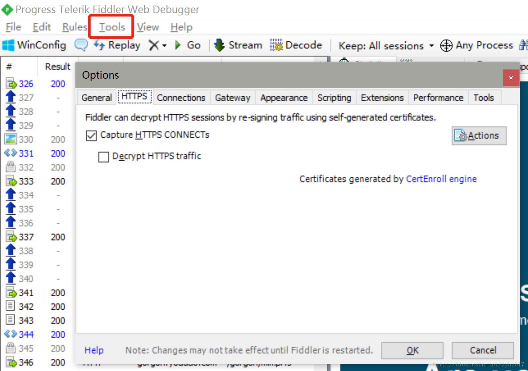Click the # column header
Screen dimensions: 528x371
coord(9,67)
